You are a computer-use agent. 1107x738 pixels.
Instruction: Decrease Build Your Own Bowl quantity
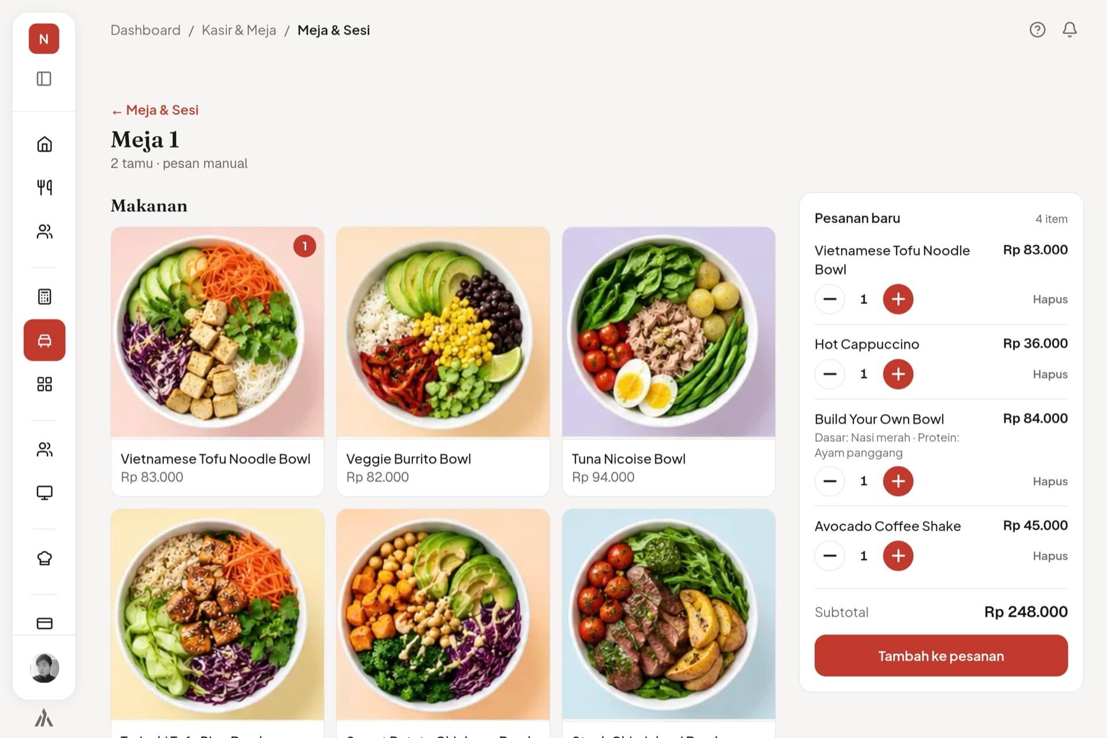pyautogui.click(x=830, y=481)
